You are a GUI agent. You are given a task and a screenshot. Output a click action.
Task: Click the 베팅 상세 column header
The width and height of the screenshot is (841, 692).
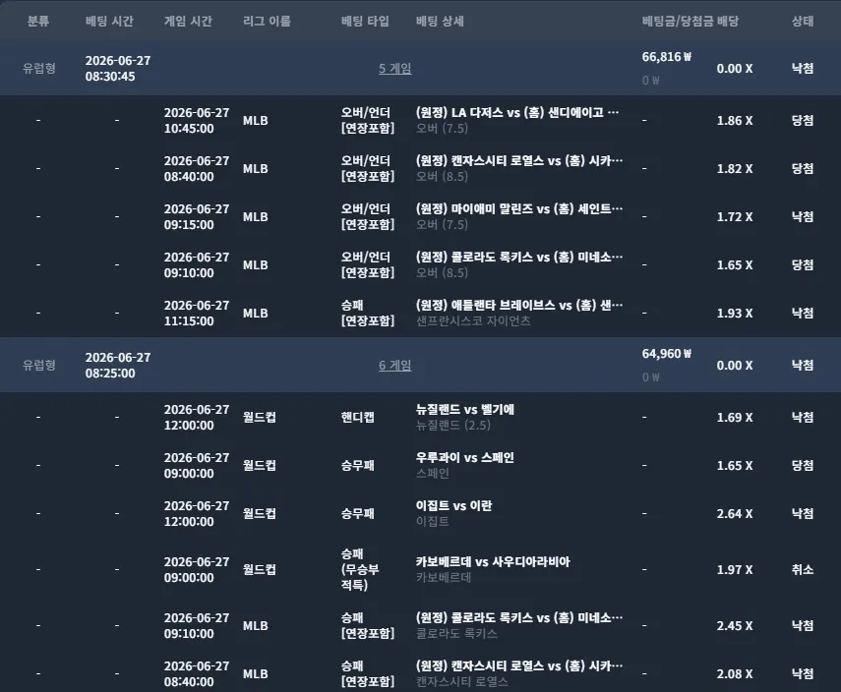(x=440, y=21)
